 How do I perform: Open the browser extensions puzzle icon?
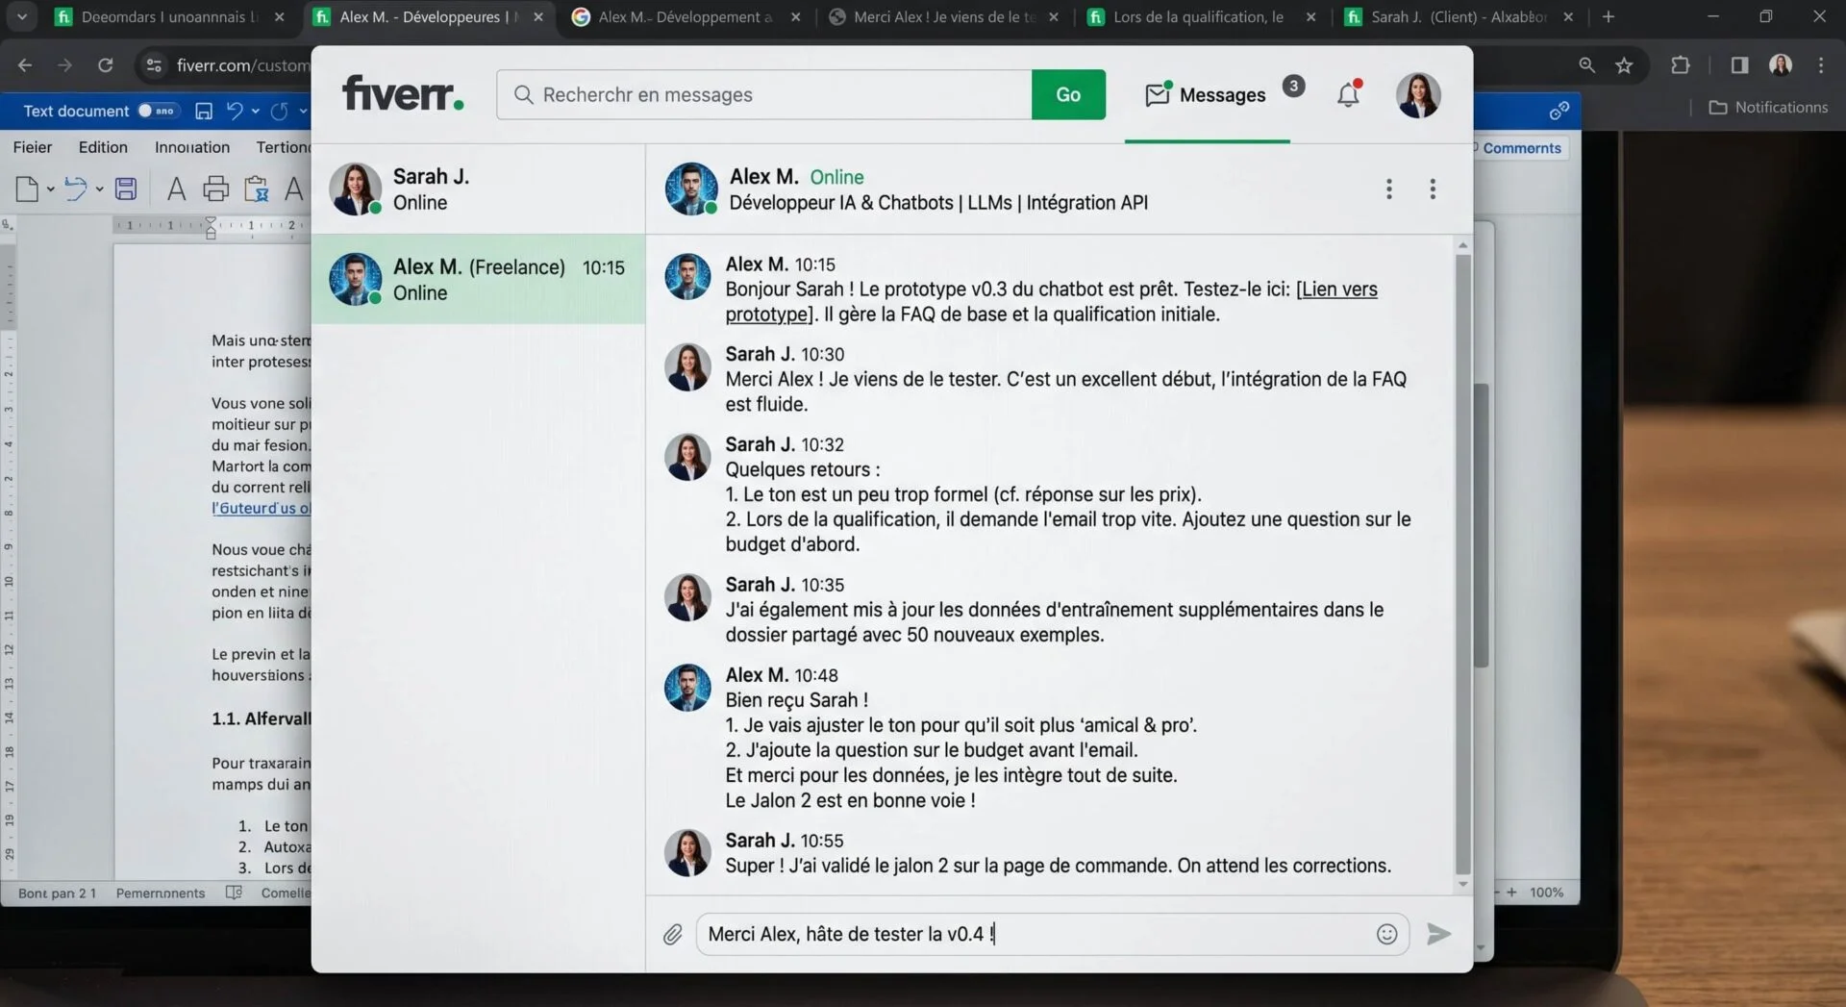click(x=1680, y=65)
